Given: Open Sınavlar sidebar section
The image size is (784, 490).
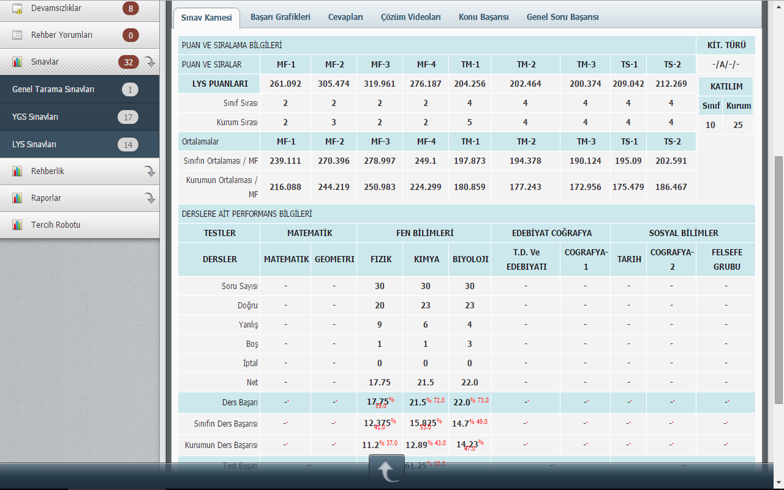Looking at the screenshot, I should [80, 62].
